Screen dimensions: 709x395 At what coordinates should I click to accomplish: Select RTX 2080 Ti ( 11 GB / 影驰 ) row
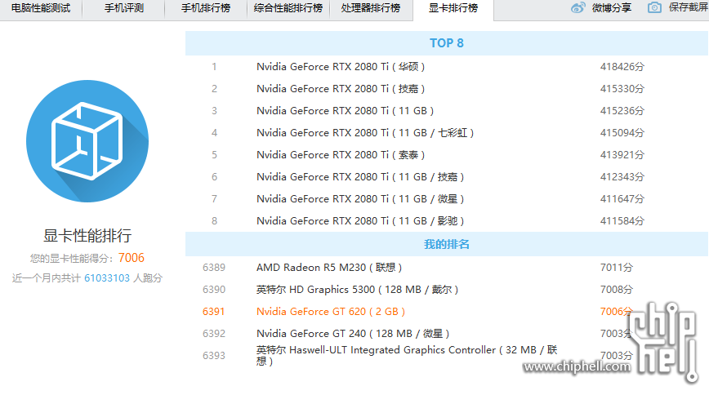pos(447,221)
